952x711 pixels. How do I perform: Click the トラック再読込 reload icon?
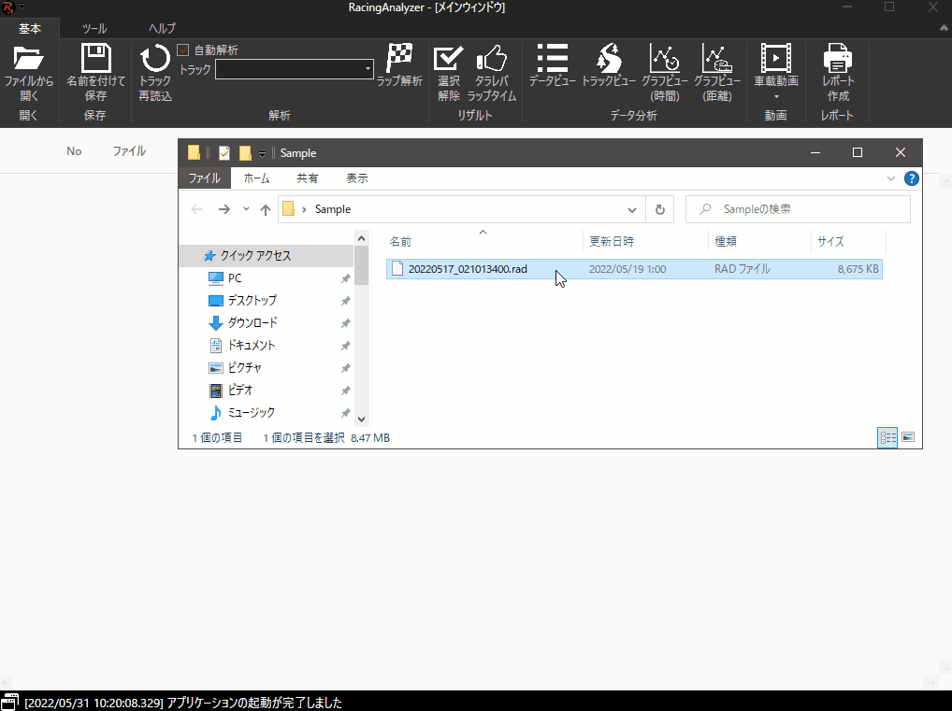[x=155, y=59]
